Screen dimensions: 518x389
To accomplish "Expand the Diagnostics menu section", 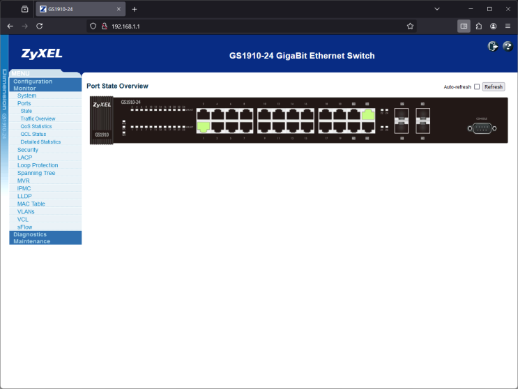I will pyautogui.click(x=30, y=234).
